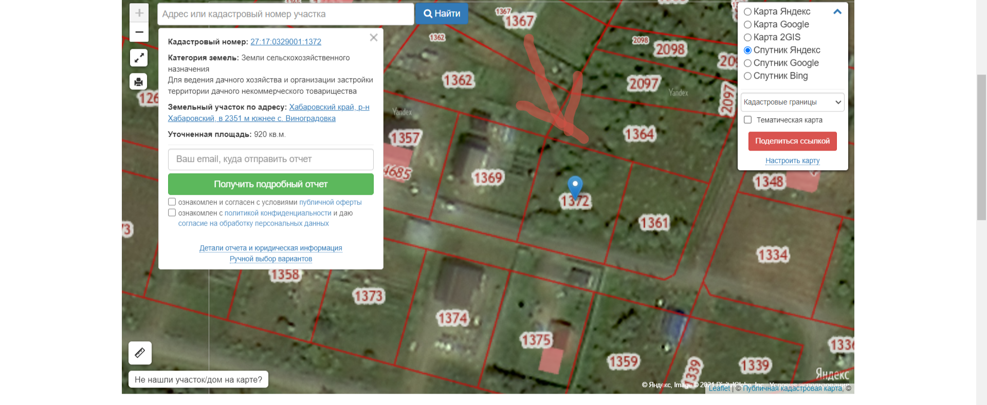The height and width of the screenshot is (405, 987).
Task: Click the Поделиться ссылкой button
Action: [792, 141]
